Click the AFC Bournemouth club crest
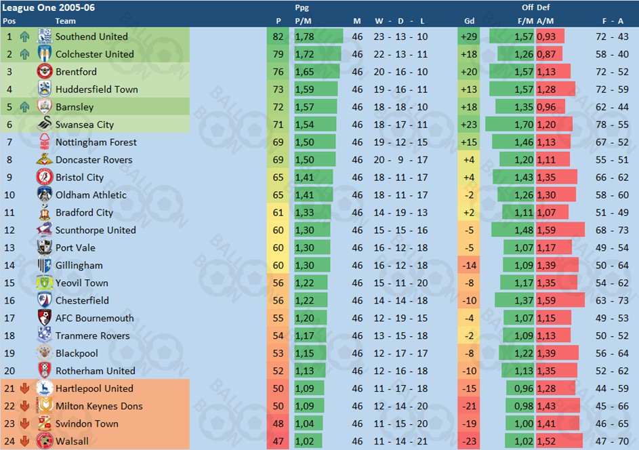Image resolution: width=639 pixels, height=450 pixels. click(45, 319)
